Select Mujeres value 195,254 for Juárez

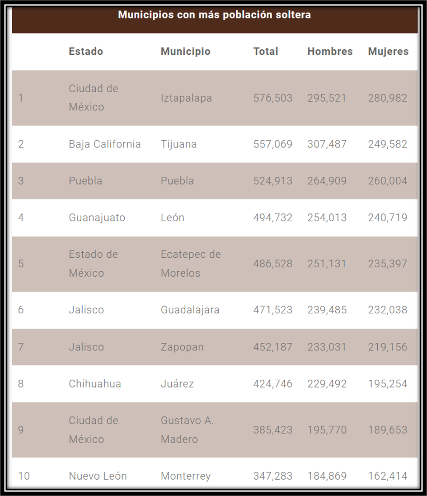pos(388,384)
